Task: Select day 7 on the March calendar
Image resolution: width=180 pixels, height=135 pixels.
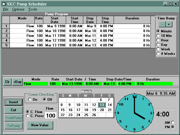Action: tap(110, 100)
